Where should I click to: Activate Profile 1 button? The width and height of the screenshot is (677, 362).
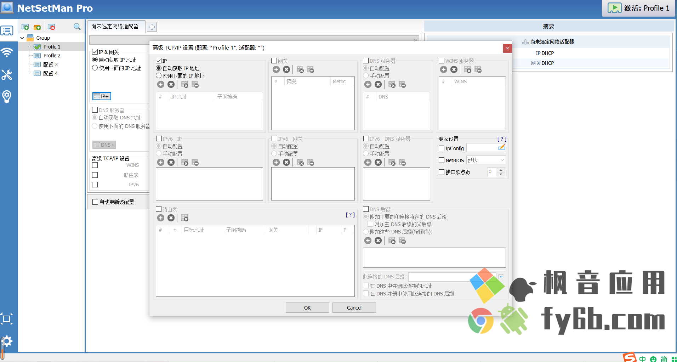638,8
